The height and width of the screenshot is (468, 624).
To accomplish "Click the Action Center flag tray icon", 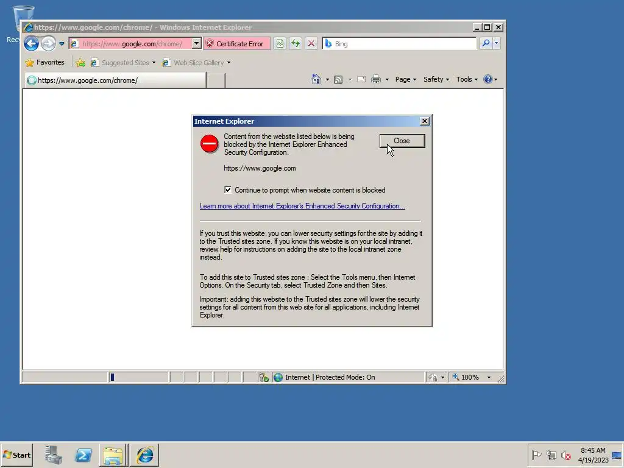I will tap(536, 455).
